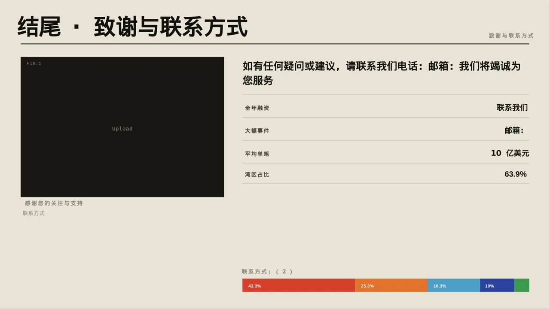The width and height of the screenshot is (550, 309).
Task: Select the caption 感谢您的关注与支持
Action: [54, 203]
